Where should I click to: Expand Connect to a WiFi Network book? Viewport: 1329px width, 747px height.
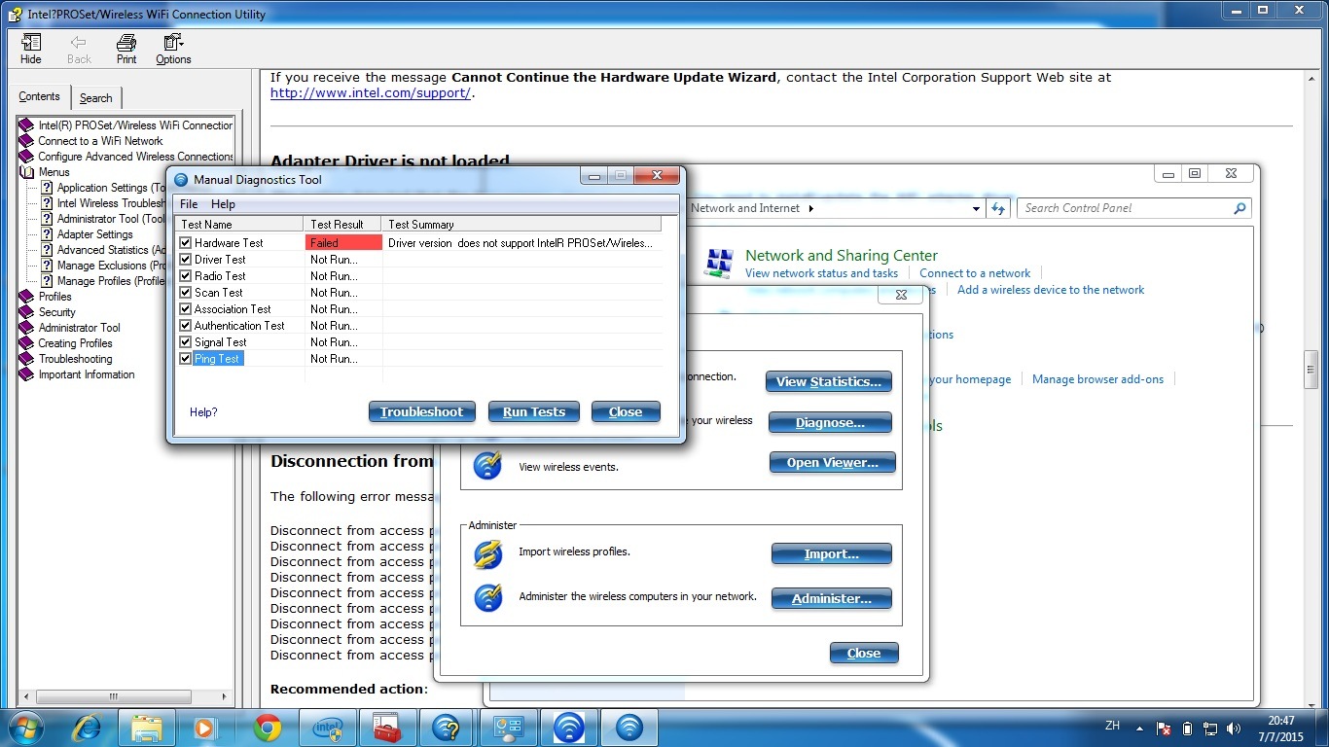[x=26, y=141]
